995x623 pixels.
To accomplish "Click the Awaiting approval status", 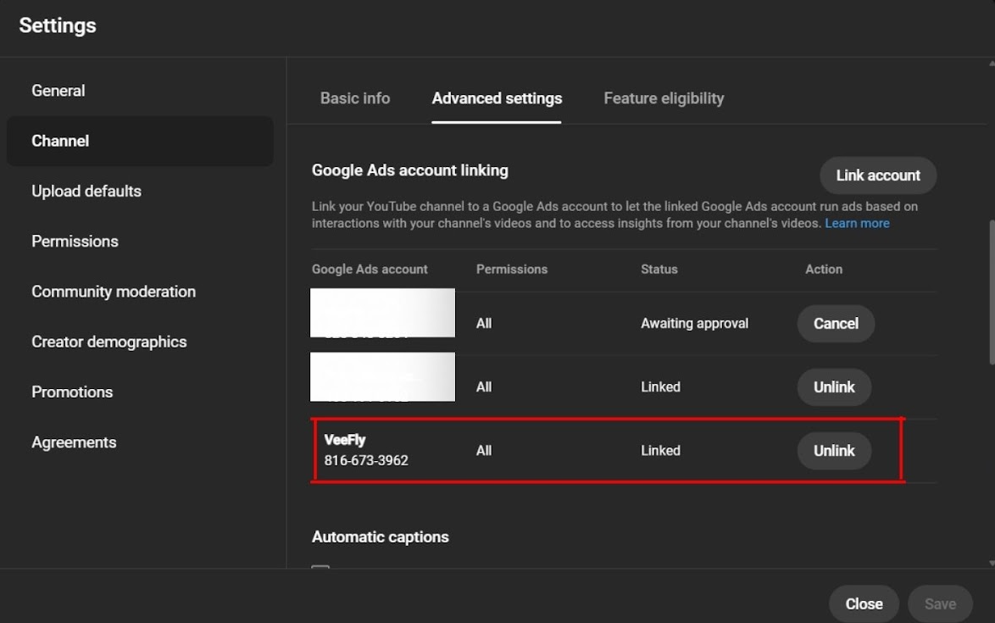I will 694,324.
